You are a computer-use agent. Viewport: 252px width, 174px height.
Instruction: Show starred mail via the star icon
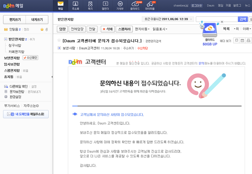(x=42, y=29)
